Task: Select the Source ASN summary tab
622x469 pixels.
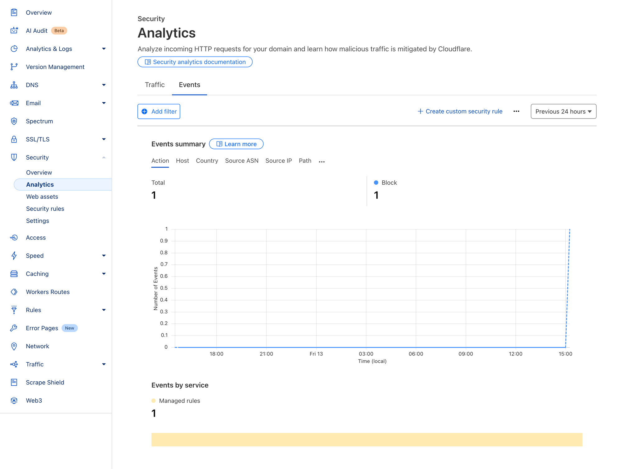Action: pyautogui.click(x=242, y=161)
